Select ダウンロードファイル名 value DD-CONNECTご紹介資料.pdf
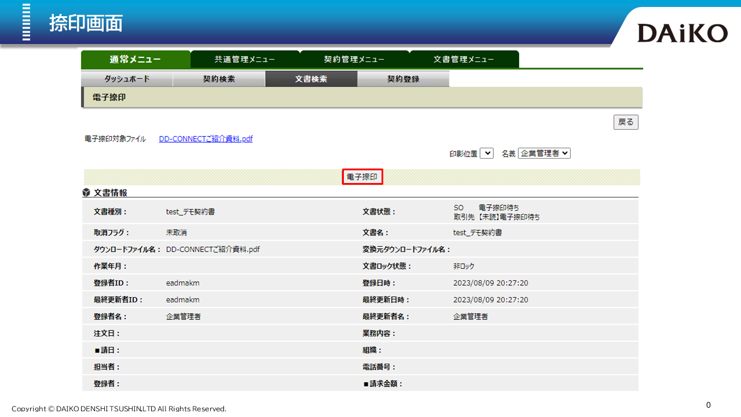The image size is (741, 417). (x=213, y=249)
